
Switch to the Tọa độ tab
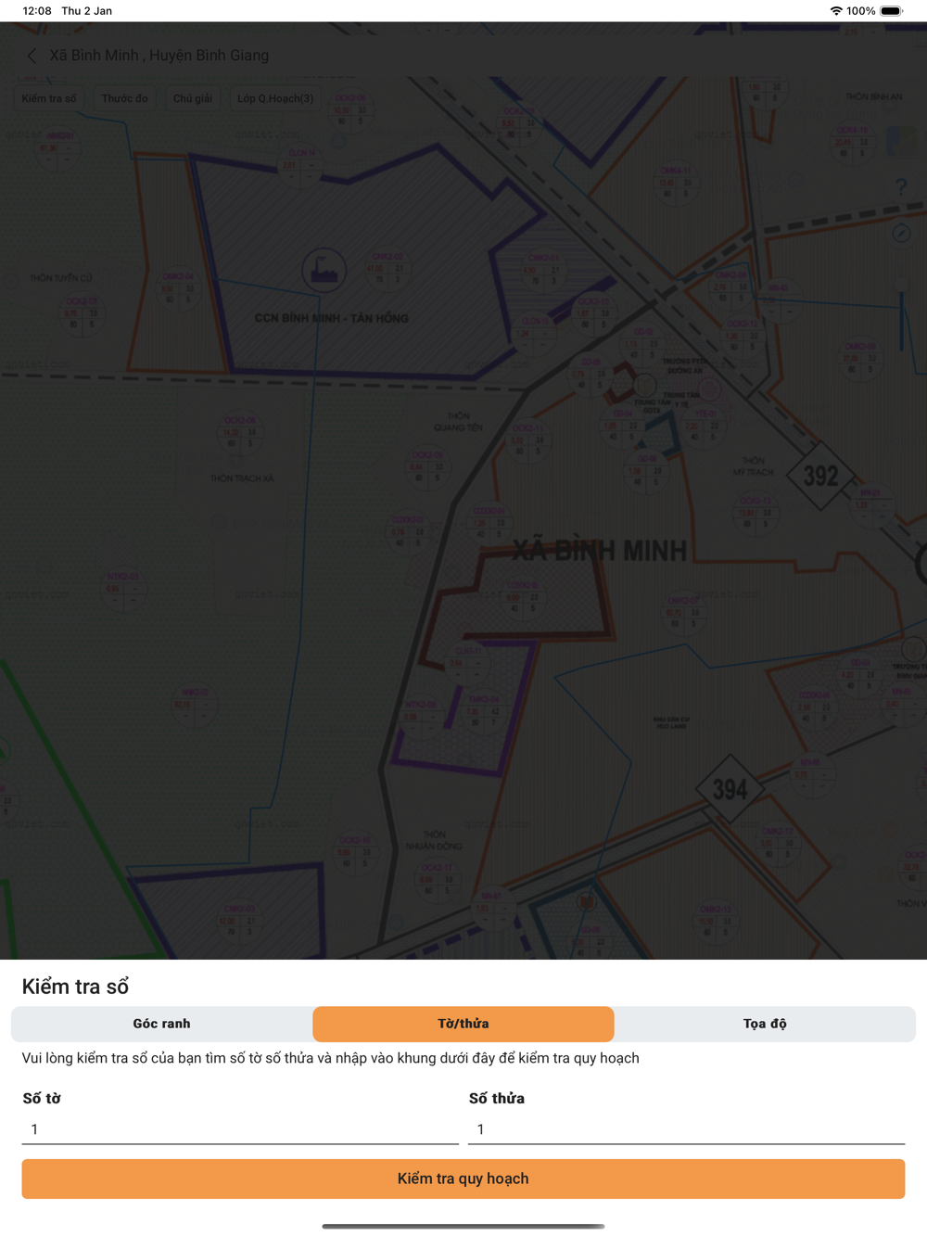(765, 1024)
